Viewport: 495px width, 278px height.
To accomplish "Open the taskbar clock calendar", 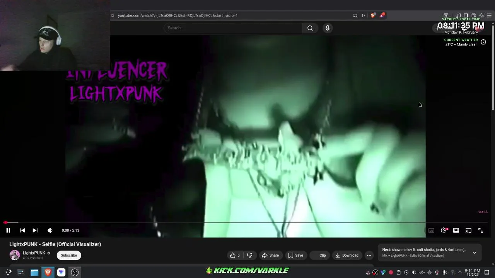I will (x=473, y=273).
